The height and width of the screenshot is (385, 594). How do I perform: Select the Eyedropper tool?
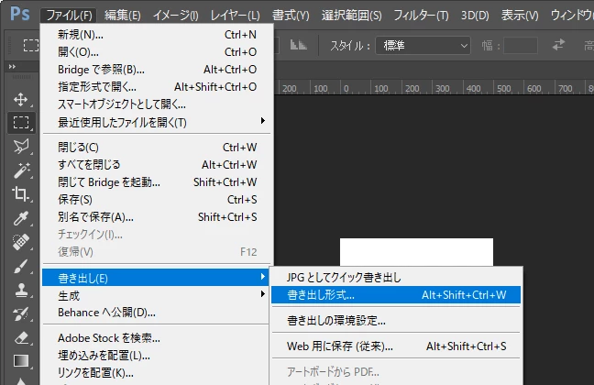coord(21,218)
